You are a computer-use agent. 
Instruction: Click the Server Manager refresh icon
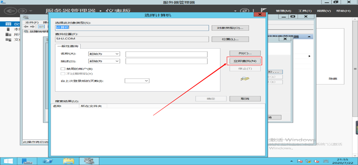(x=245, y=11)
